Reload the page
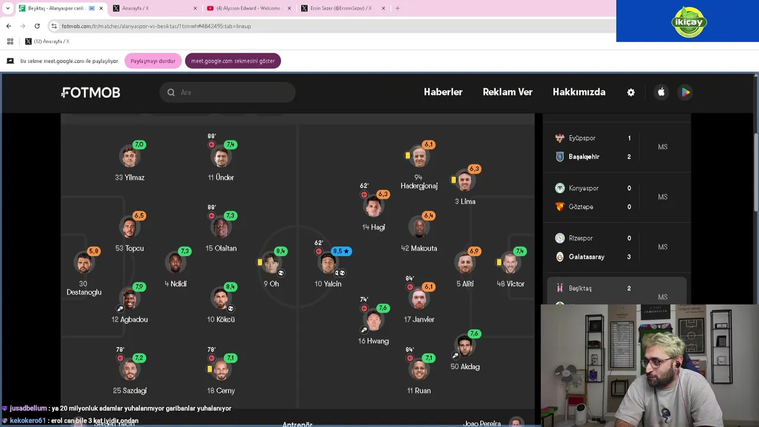 click(x=37, y=26)
